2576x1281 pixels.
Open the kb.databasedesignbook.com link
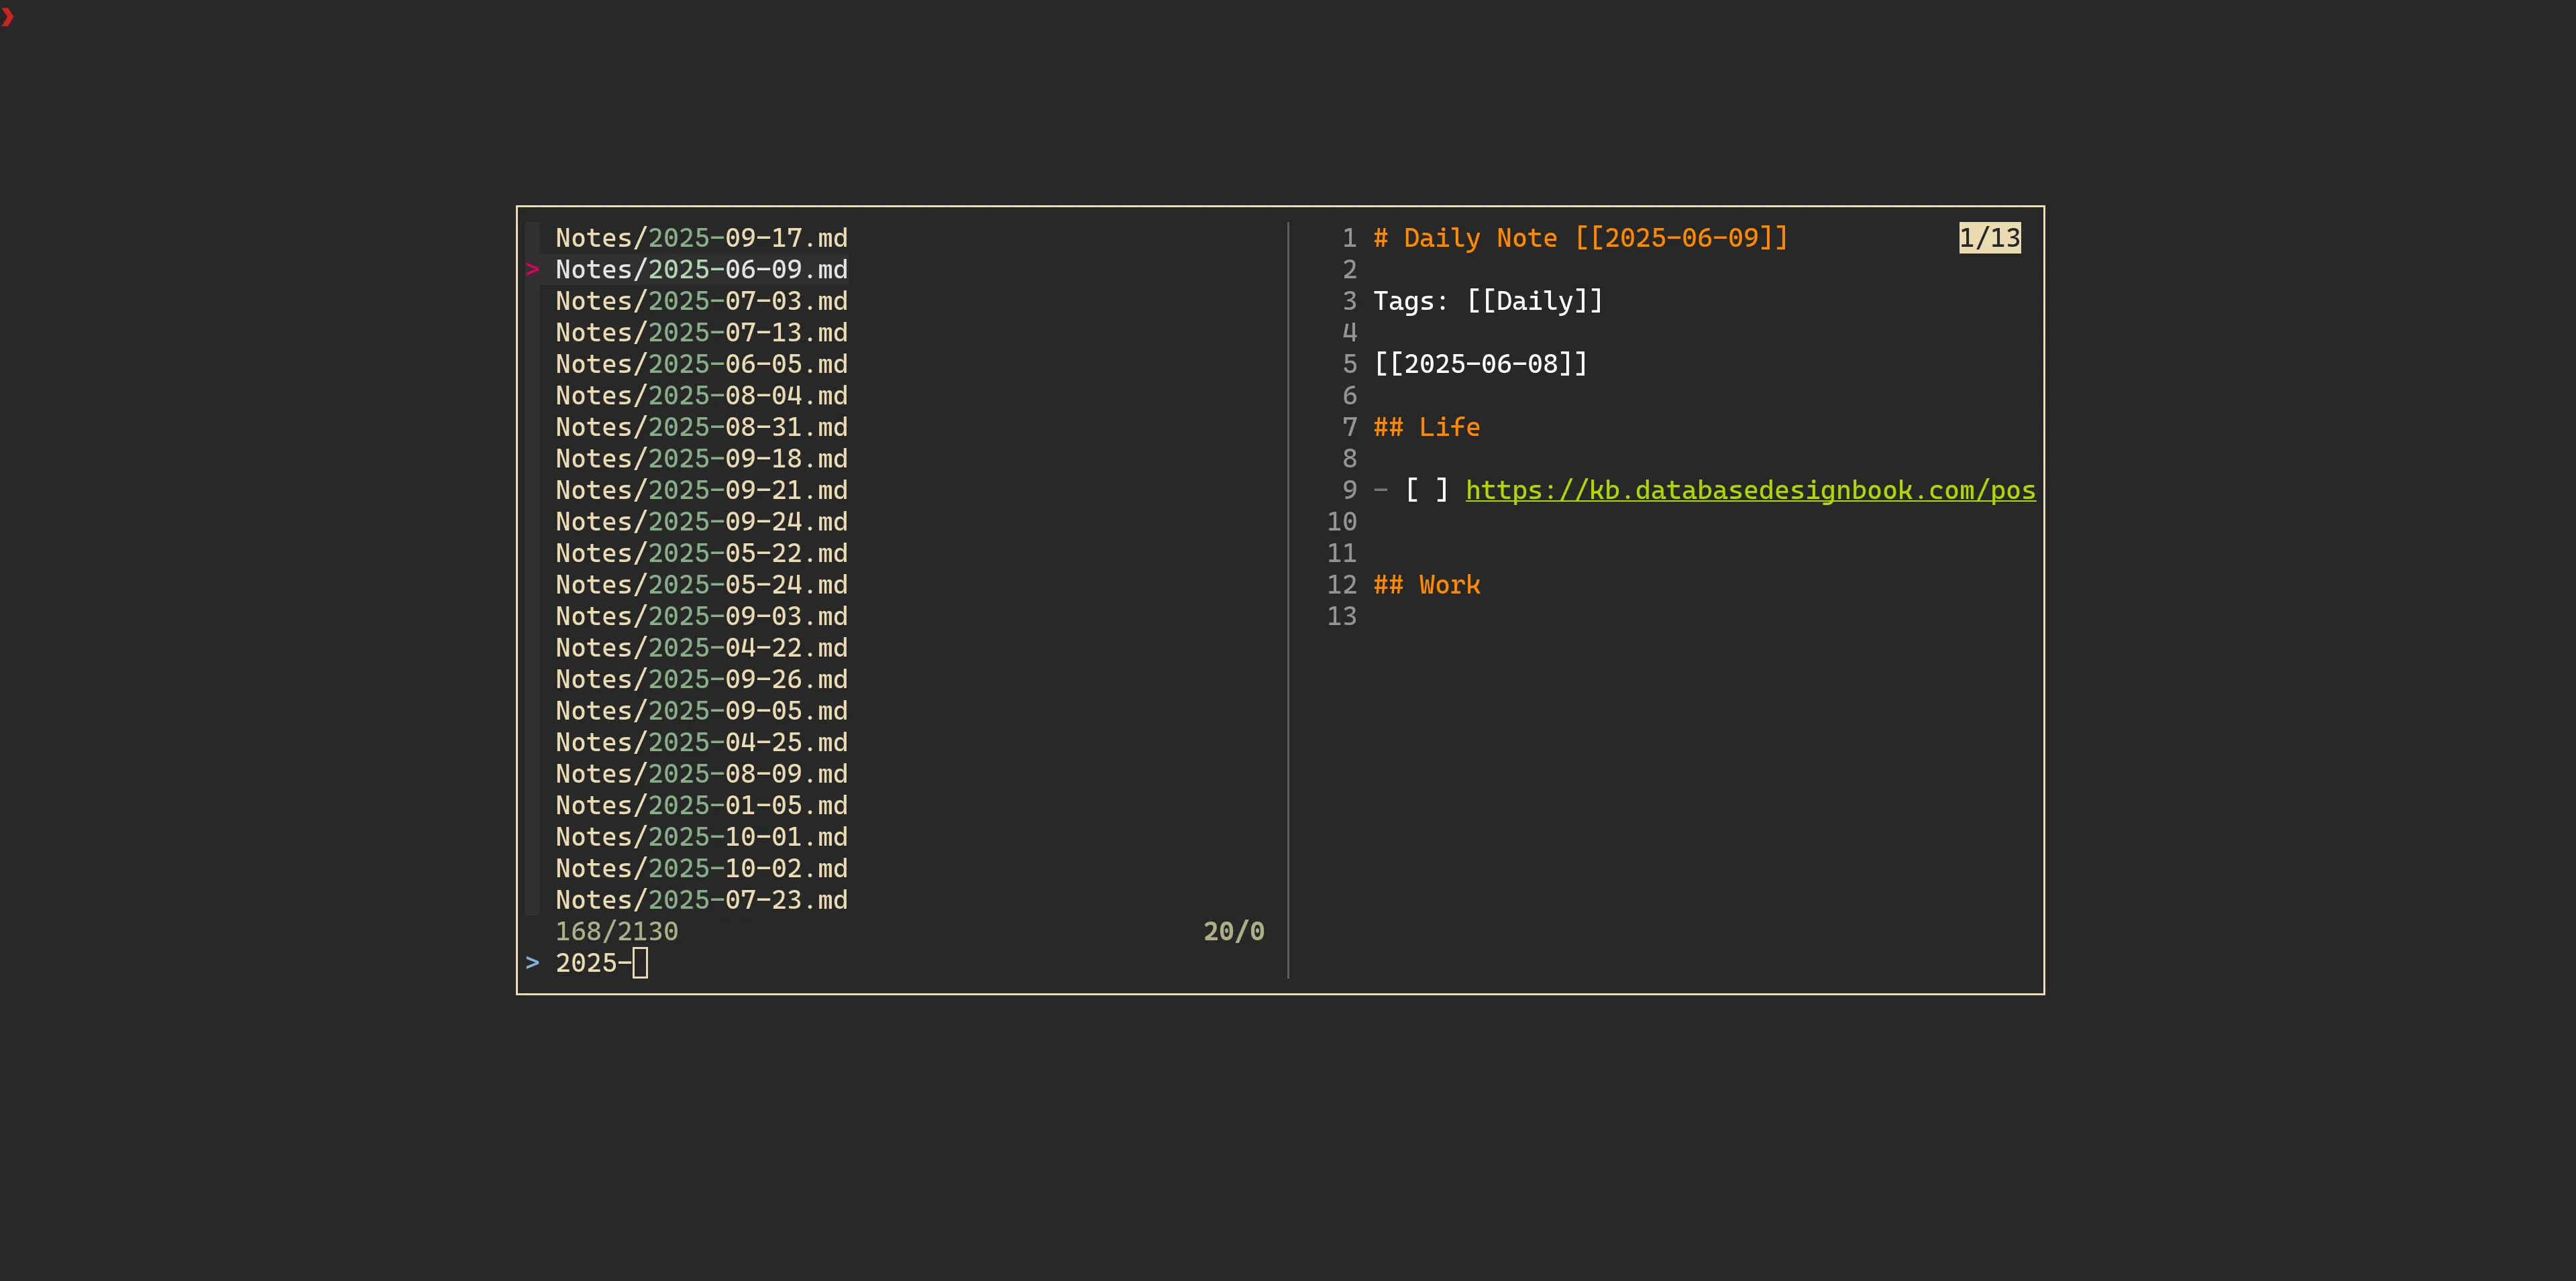click(1750, 490)
